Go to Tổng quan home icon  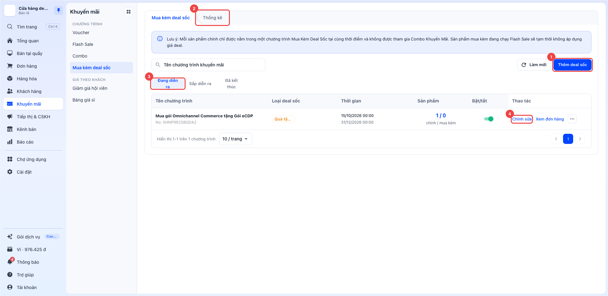click(10, 40)
